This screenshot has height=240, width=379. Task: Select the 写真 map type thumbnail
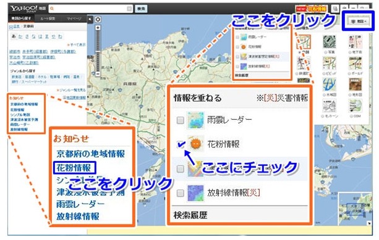[329, 41]
